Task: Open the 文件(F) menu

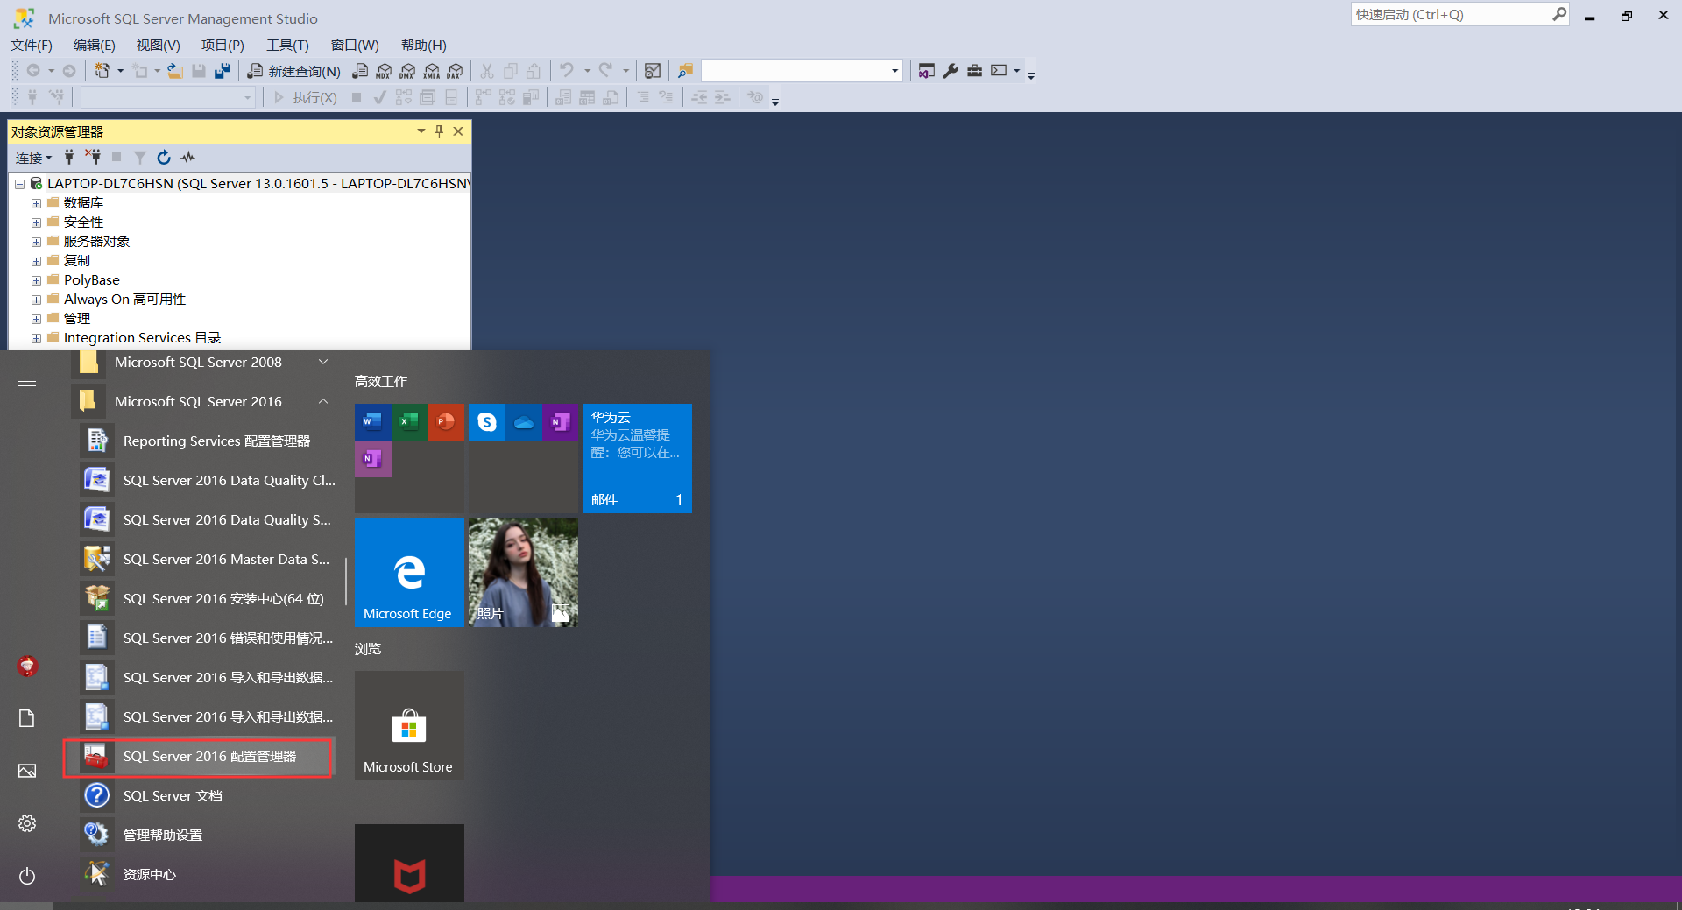Action: click(x=32, y=45)
